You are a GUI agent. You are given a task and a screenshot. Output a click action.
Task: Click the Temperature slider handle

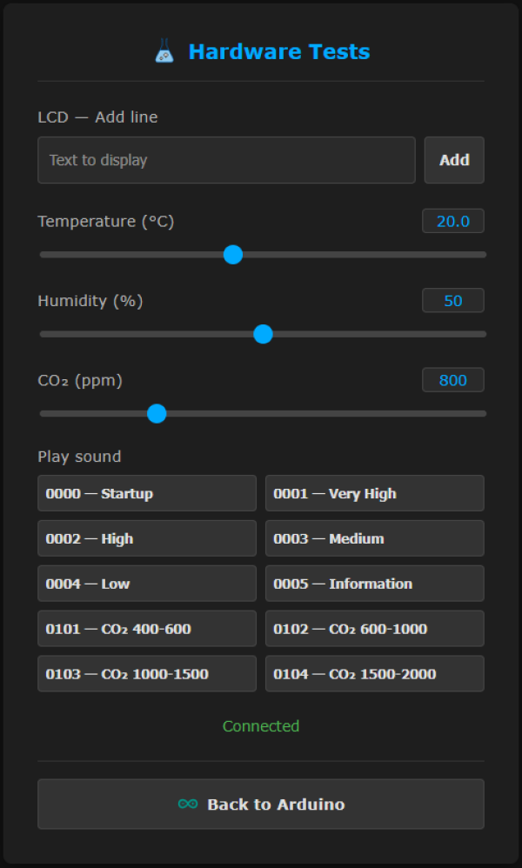point(232,255)
